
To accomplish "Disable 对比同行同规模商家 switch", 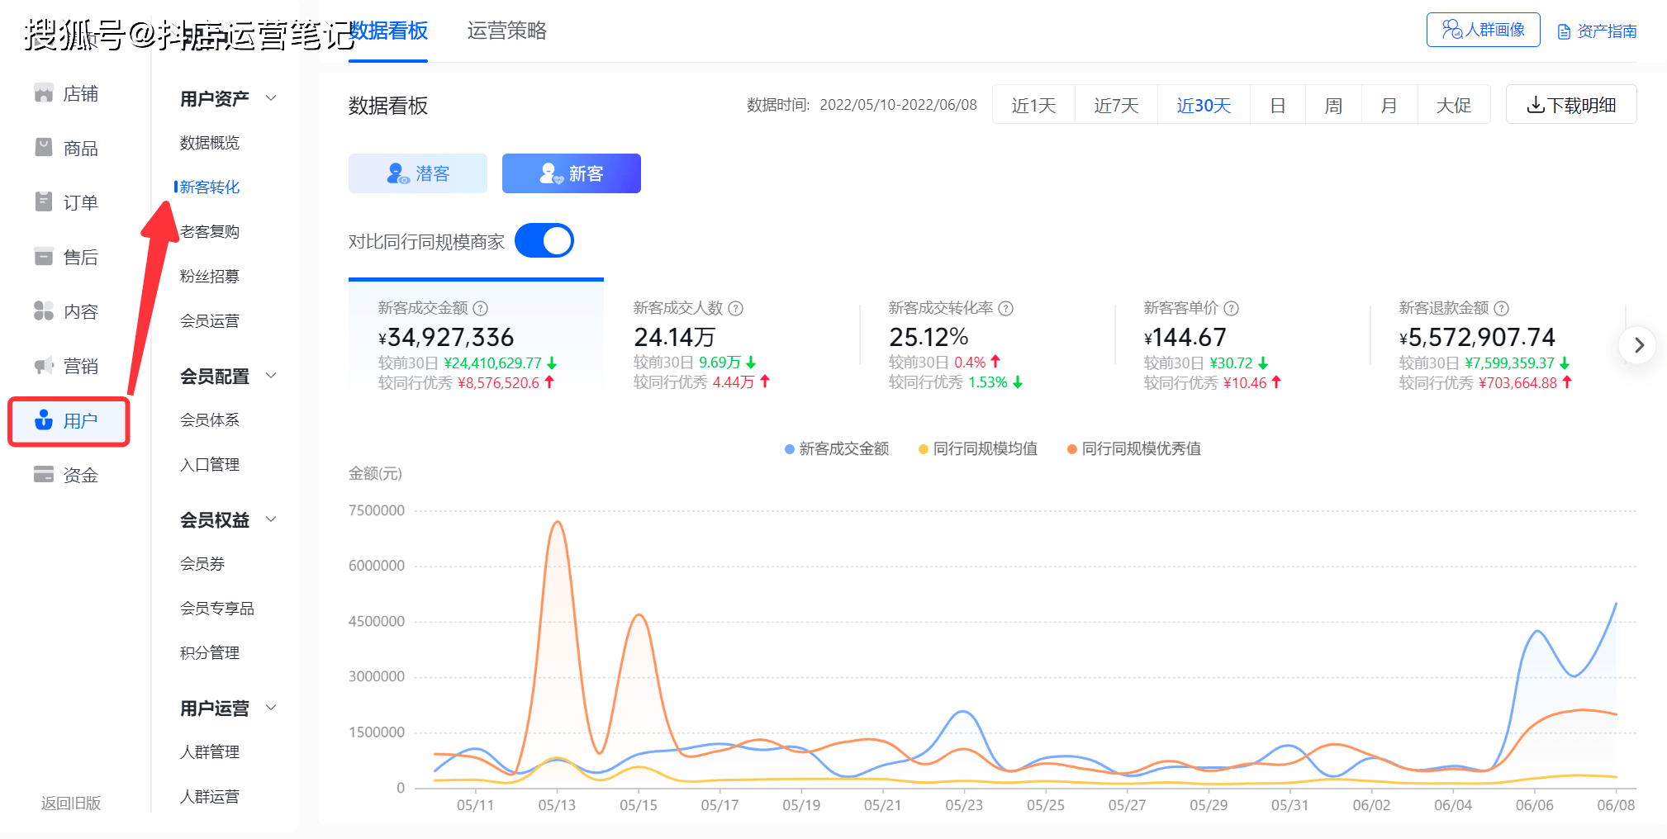I will coord(544,240).
